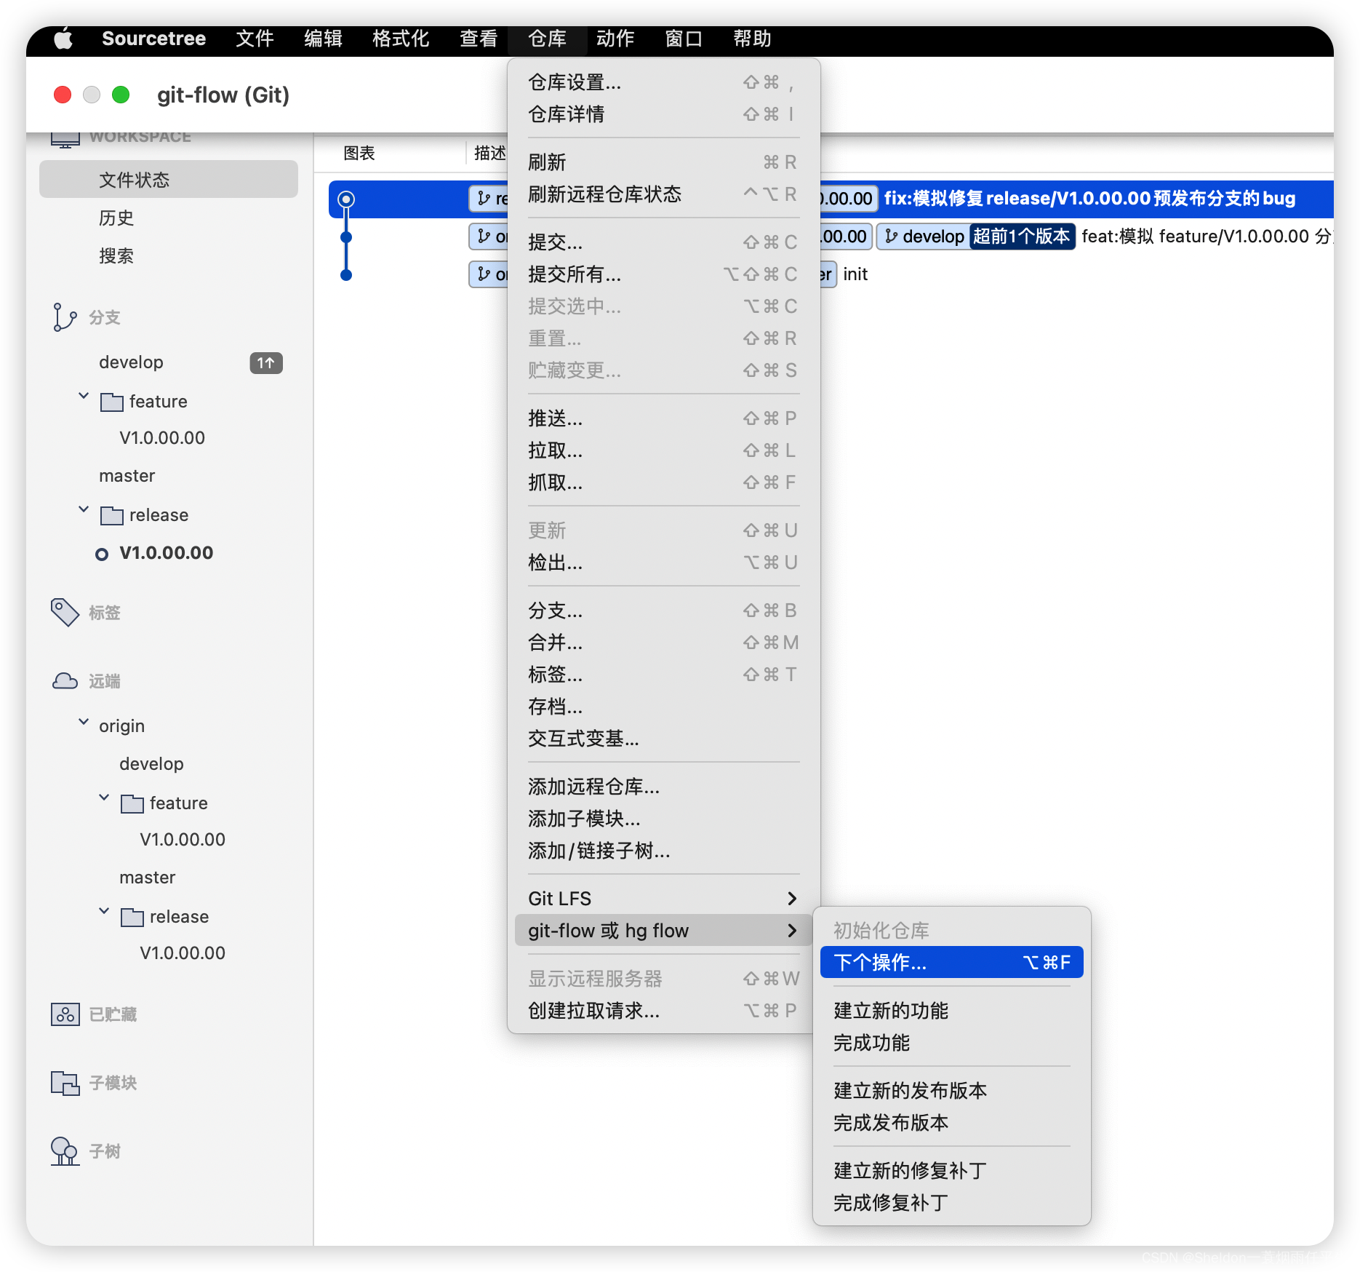Click the local release folder icon

[112, 515]
